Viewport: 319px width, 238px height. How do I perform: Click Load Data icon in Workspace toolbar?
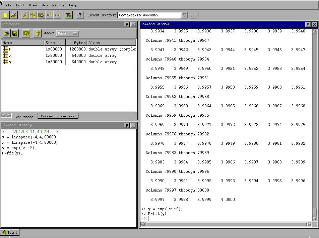click(x=7, y=33)
